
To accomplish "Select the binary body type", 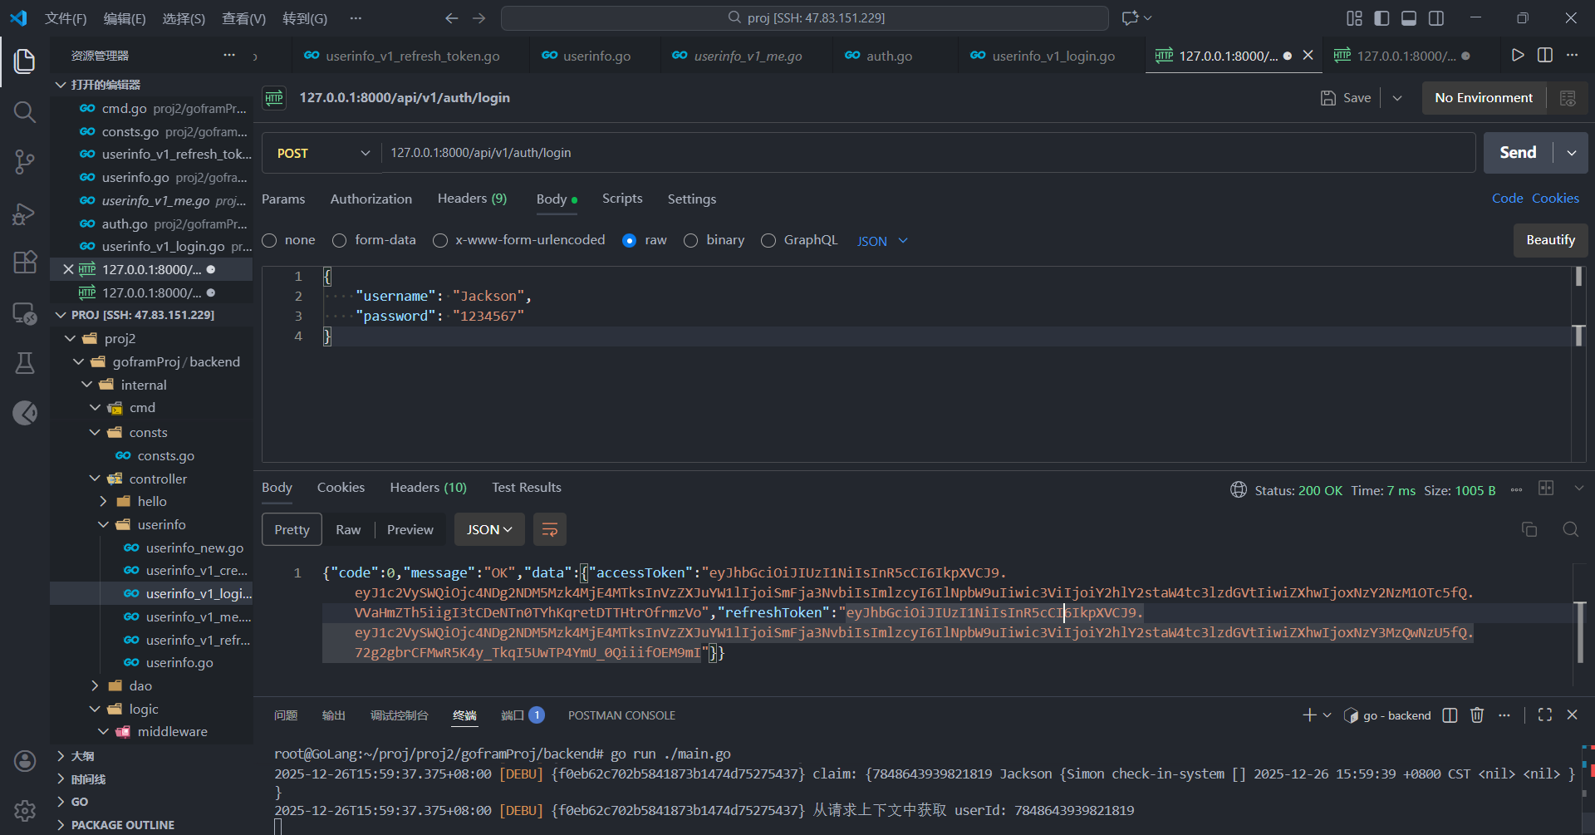I will [x=690, y=241].
